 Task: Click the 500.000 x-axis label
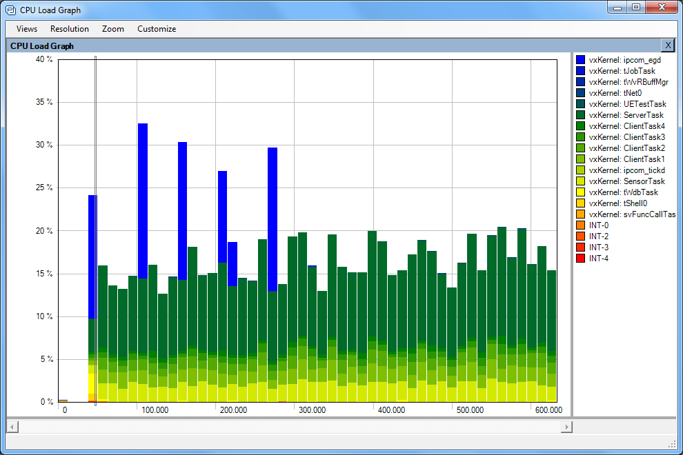(x=470, y=410)
